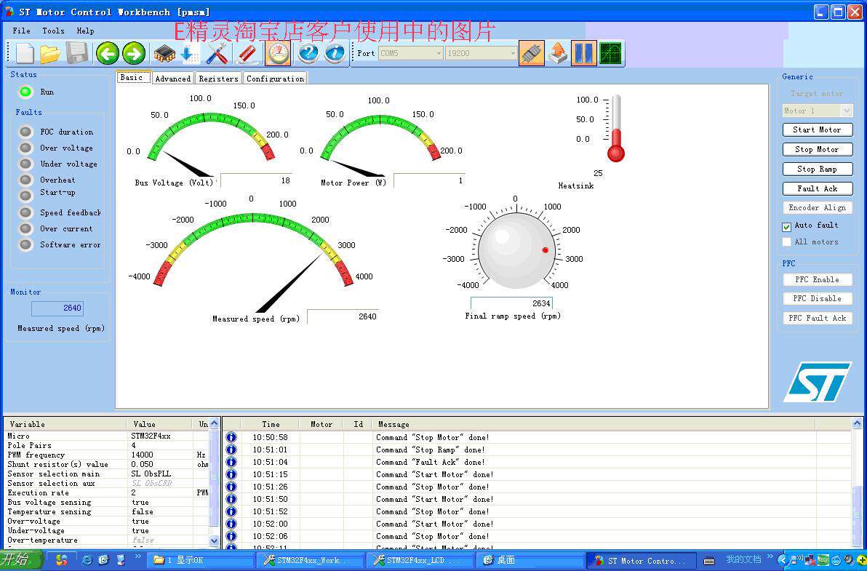Screen dimensions: 867x571
Task: Open the COM5 port dropdown
Action: 411,53
